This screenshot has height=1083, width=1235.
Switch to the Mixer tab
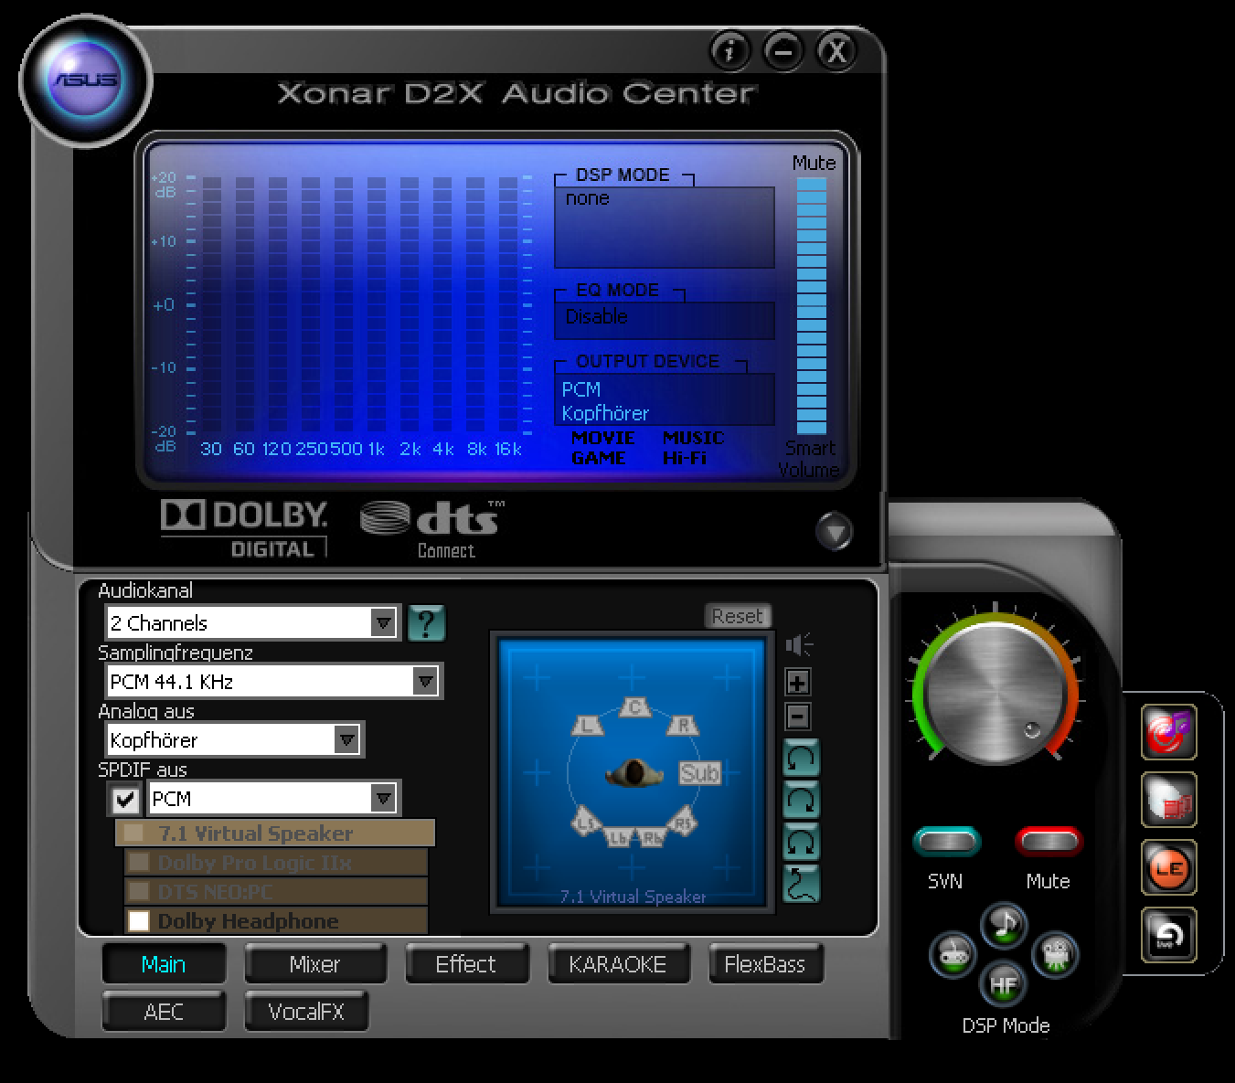click(x=314, y=964)
